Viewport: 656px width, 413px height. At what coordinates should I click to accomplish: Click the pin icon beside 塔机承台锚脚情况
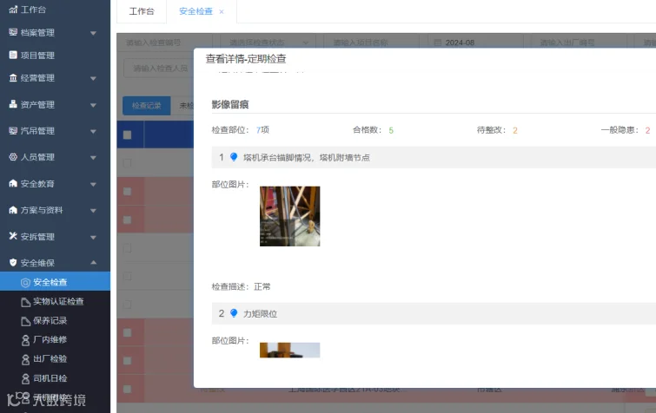(234, 157)
